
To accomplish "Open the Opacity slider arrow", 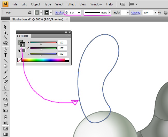I will click(156, 12).
